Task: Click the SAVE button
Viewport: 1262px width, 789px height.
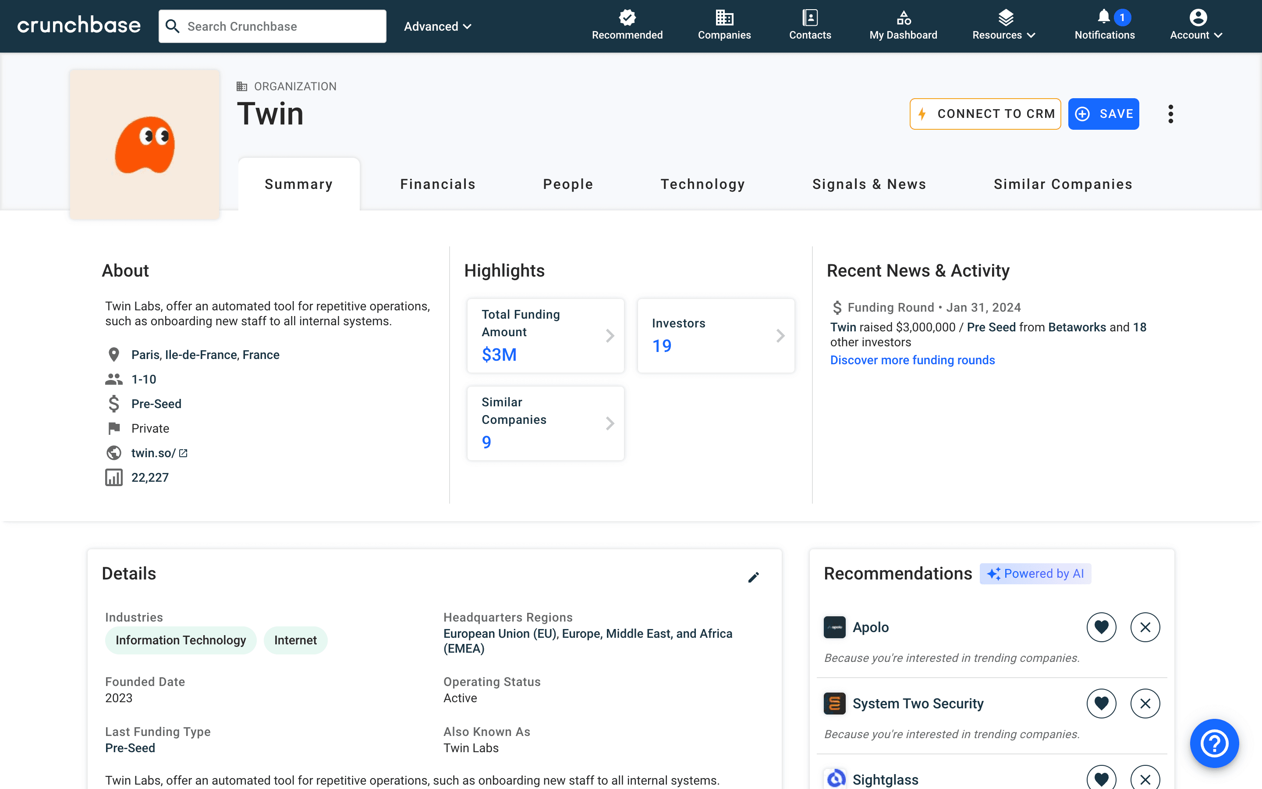Action: coord(1105,114)
